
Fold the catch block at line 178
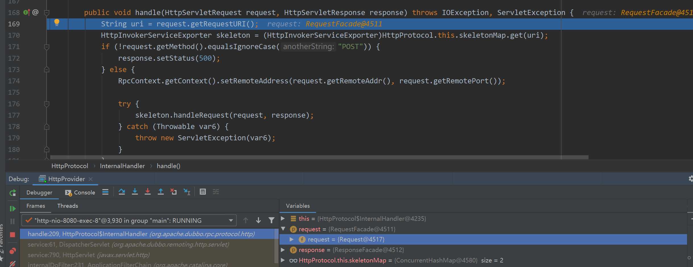(47, 127)
